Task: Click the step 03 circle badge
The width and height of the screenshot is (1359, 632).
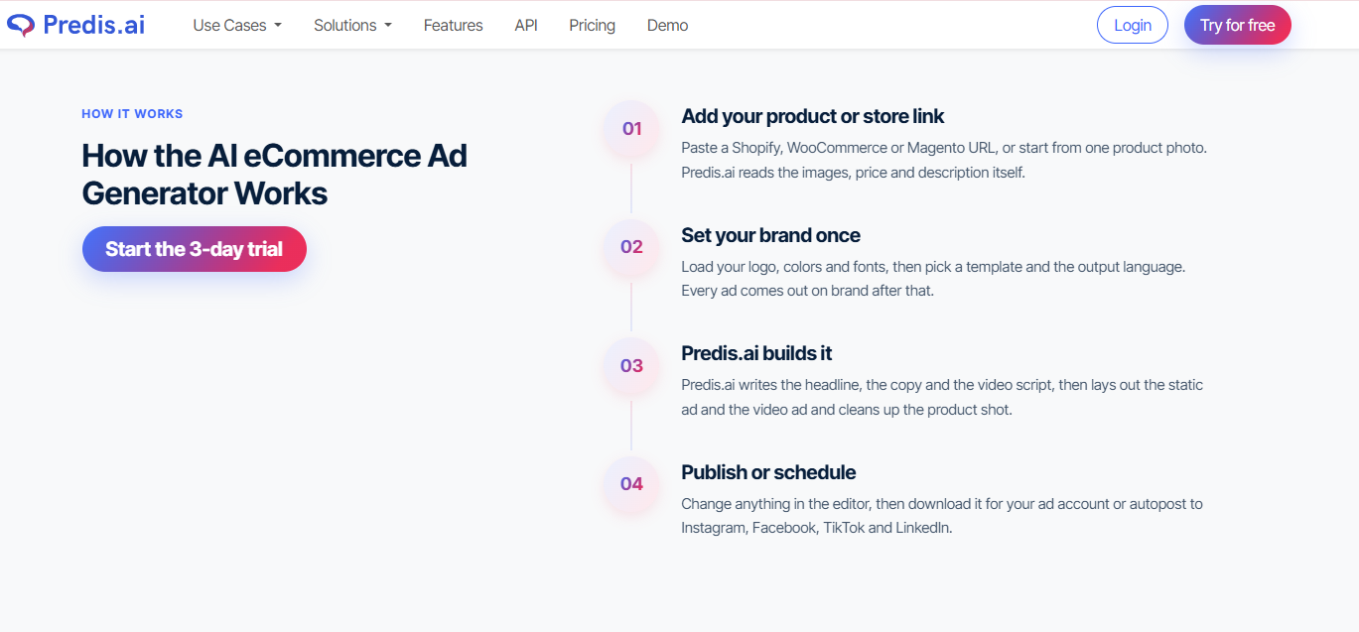Action: point(631,365)
